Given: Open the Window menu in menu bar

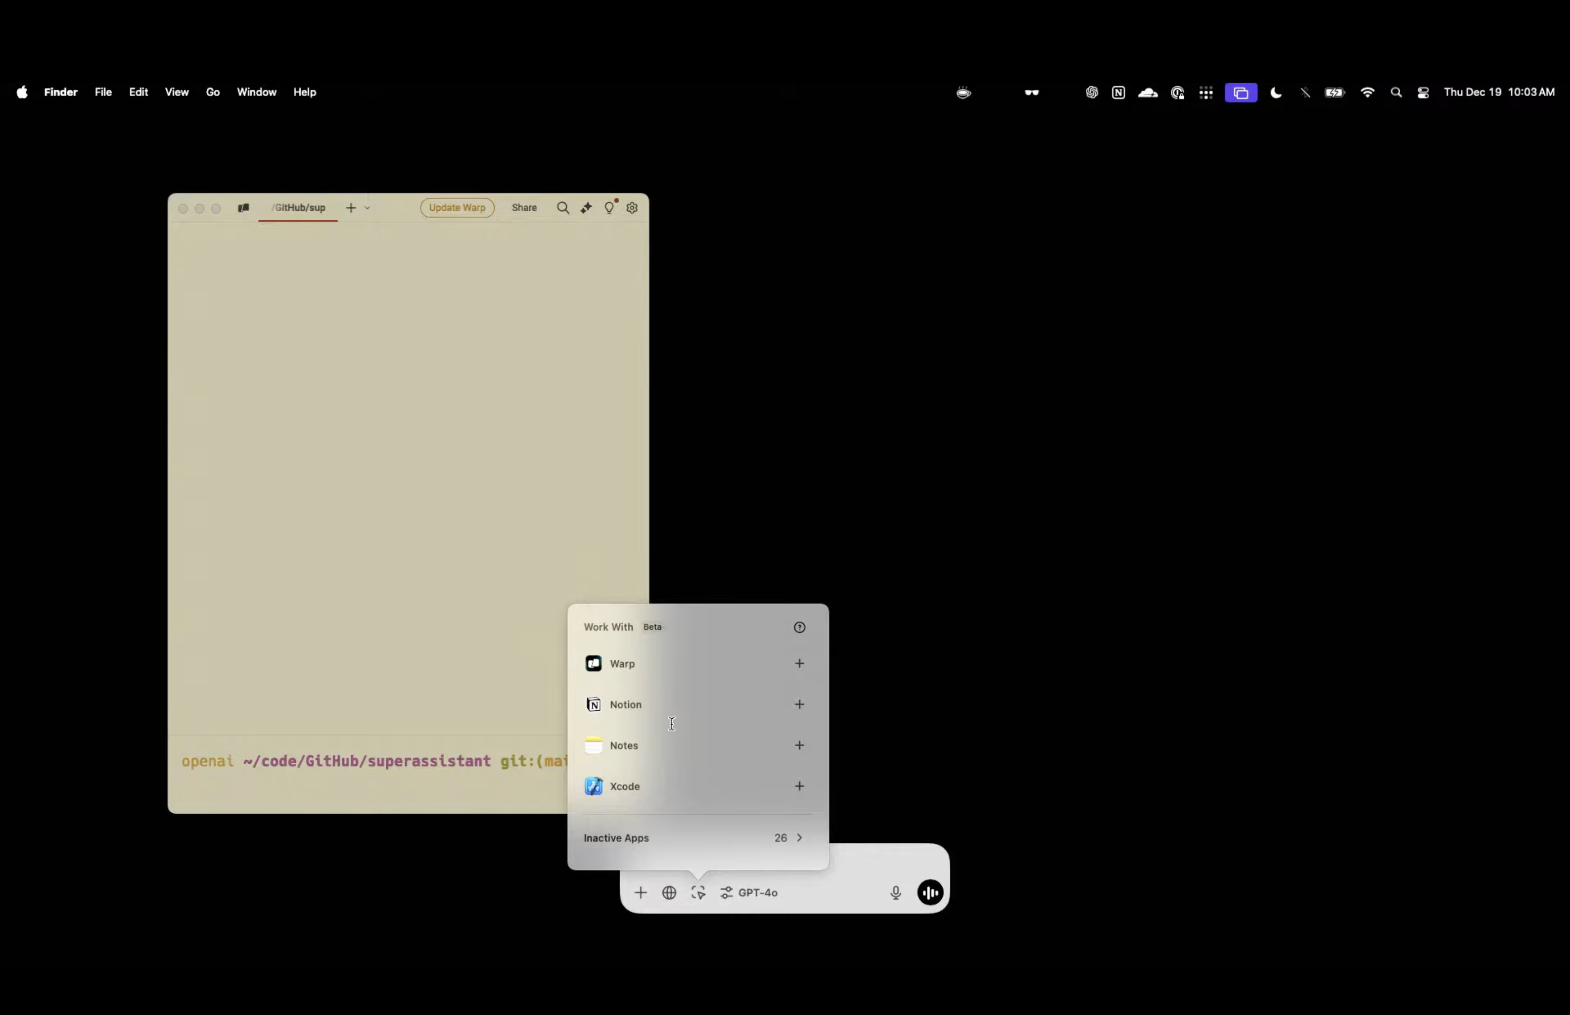Looking at the screenshot, I should 256,92.
